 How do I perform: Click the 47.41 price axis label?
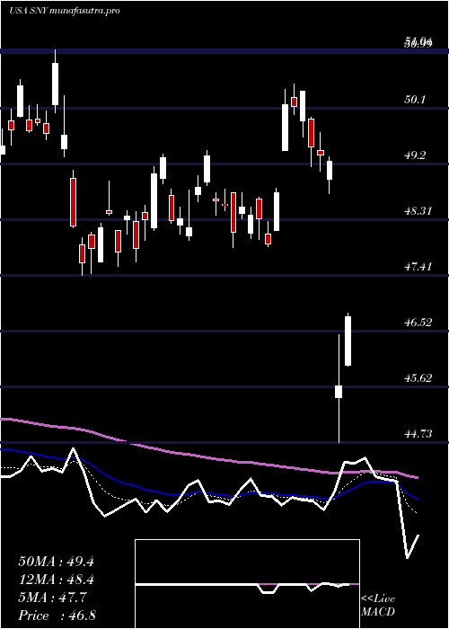tap(418, 266)
